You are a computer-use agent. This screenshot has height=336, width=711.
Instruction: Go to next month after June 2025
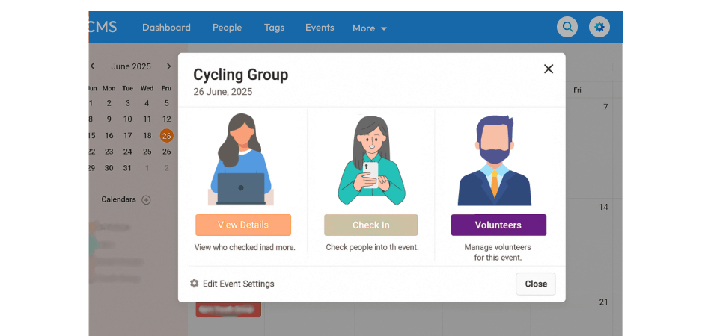169,66
